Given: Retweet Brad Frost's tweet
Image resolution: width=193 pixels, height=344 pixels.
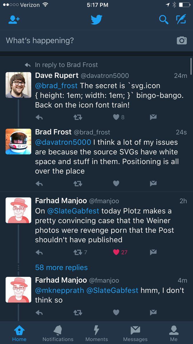Looking at the screenshot, I should click(x=78, y=183).
